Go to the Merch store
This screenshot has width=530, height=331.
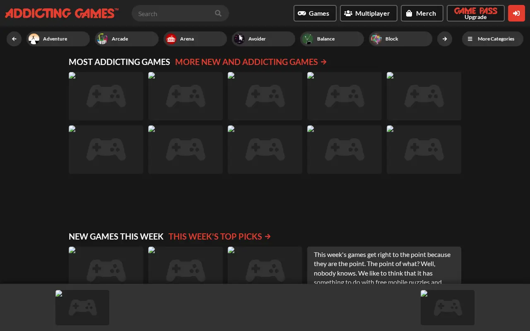422,13
